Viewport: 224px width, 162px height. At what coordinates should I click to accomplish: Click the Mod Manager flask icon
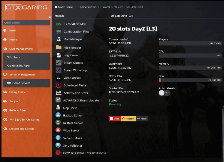coord(58,39)
